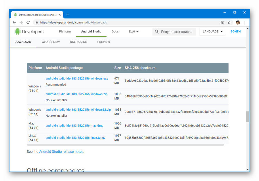Screen dimensions: 259x181
Task: Bookmark this page with the star icon
Action: (x=229, y=22)
